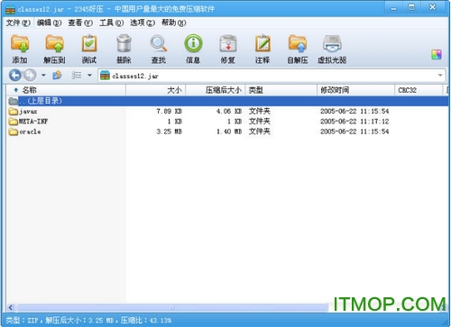This screenshot has height=327, width=451.
Task: Click the classes12.jar address field
Action: point(272,76)
